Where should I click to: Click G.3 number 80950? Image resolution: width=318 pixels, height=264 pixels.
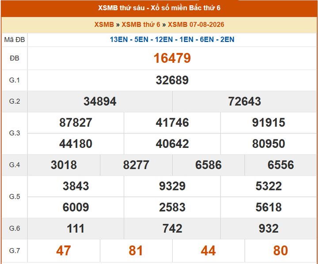(269, 144)
